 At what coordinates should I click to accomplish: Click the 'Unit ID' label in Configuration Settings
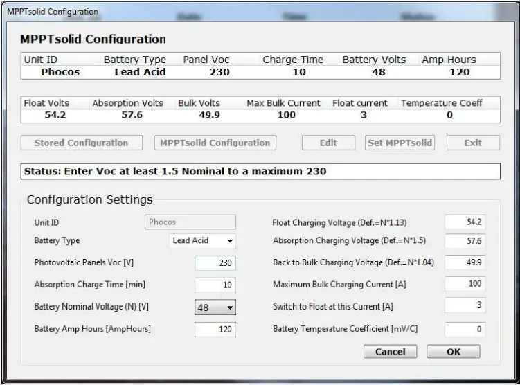coord(46,222)
